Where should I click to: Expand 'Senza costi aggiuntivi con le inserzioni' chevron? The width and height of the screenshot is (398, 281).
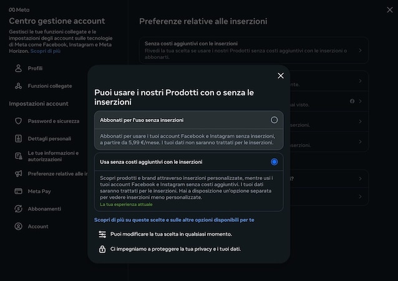360,50
